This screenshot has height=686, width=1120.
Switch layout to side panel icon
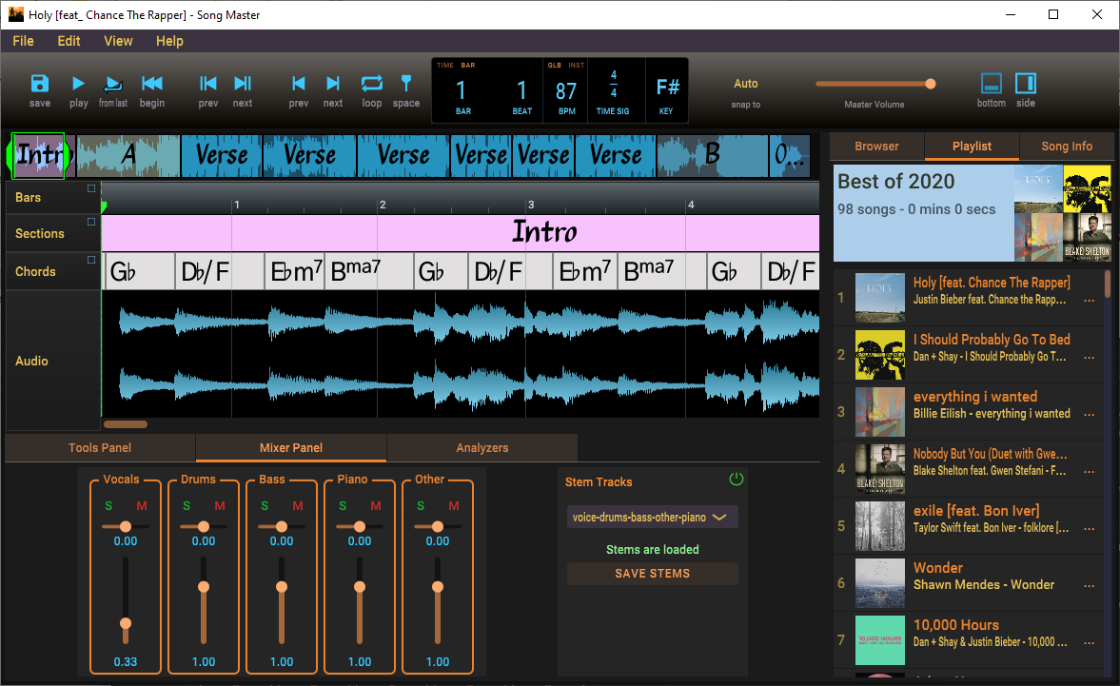(x=1026, y=85)
